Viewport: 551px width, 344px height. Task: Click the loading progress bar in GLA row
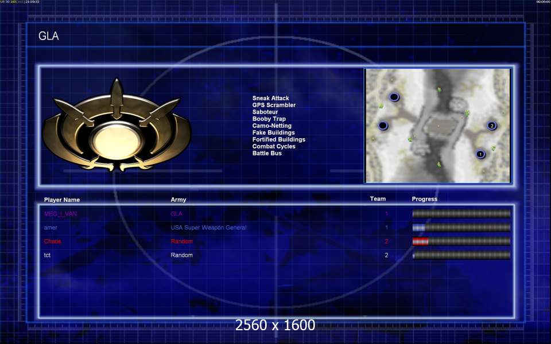pyautogui.click(x=461, y=213)
